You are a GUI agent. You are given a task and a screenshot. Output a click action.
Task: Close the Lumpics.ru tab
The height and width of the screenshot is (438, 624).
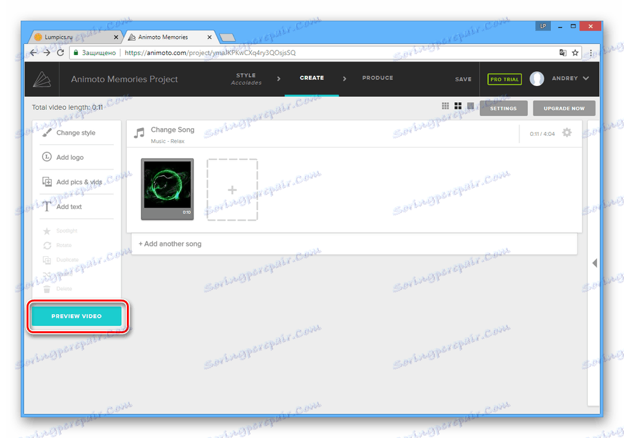[x=116, y=37]
